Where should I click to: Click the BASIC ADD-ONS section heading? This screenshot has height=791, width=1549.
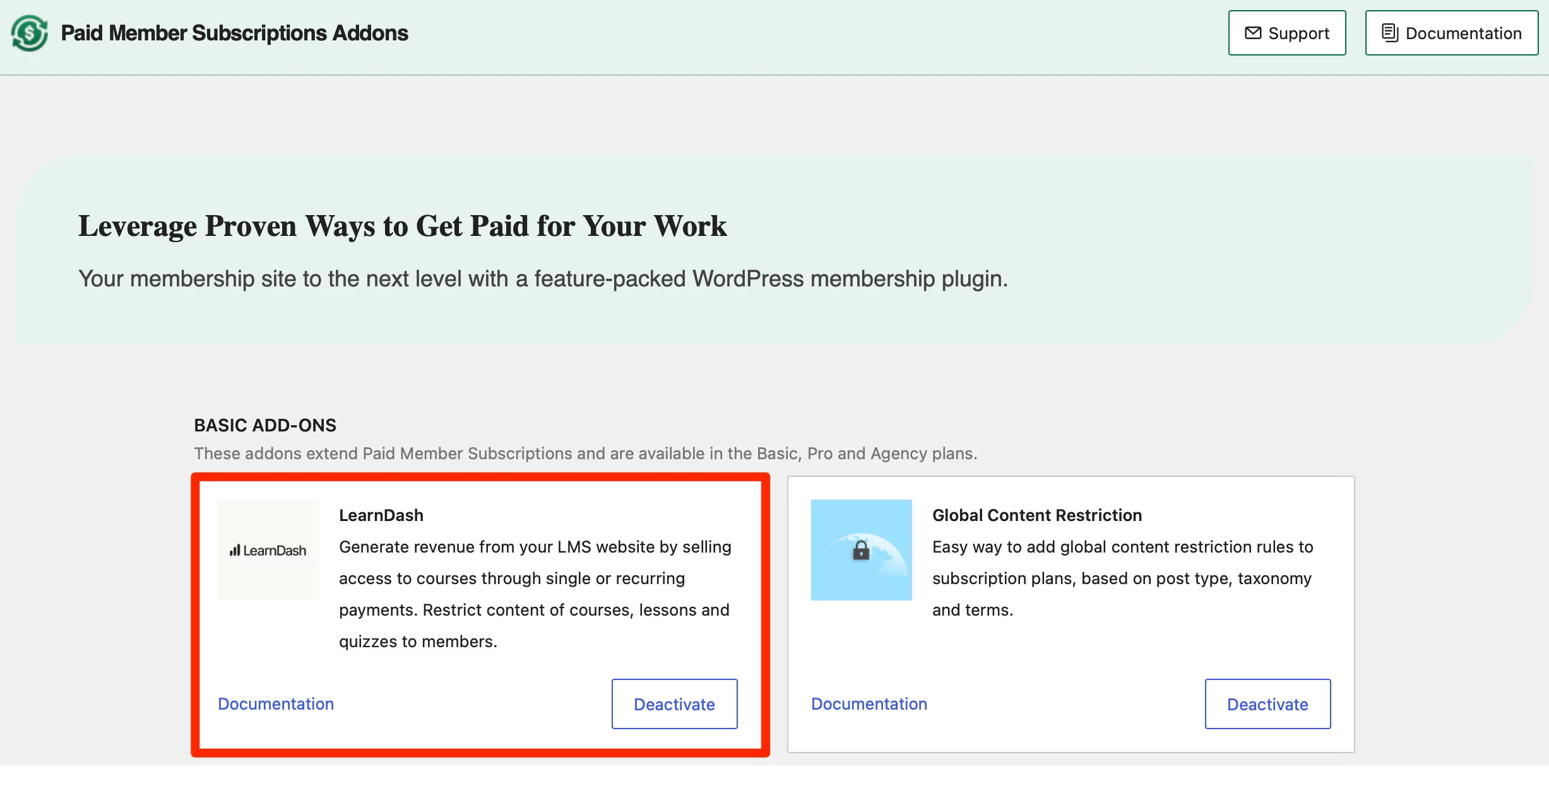(x=265, y=425)
